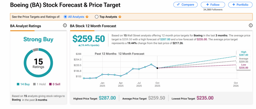This screenshot has width=256, height=109.
Task: Click the info icon beside 12 Month Forecast
Action: point(251,26)
